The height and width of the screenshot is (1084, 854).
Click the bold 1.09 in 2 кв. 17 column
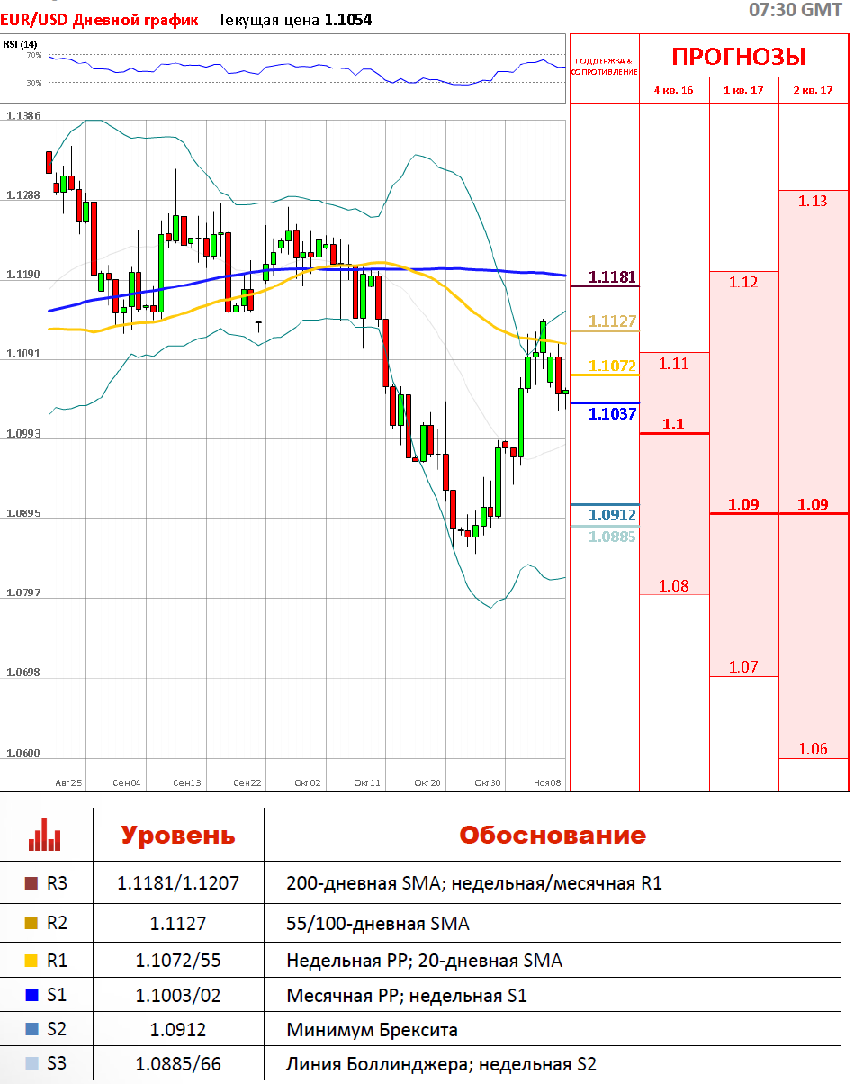click(x=813, y=504)
